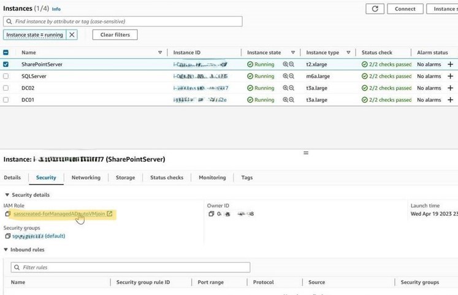
Task: Click SharePointServer 2/2 checks passed status
Action: pyautogui.click(x=386, y=64)
